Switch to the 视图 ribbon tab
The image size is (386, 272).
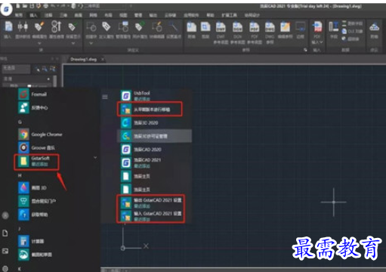point(123,15)
